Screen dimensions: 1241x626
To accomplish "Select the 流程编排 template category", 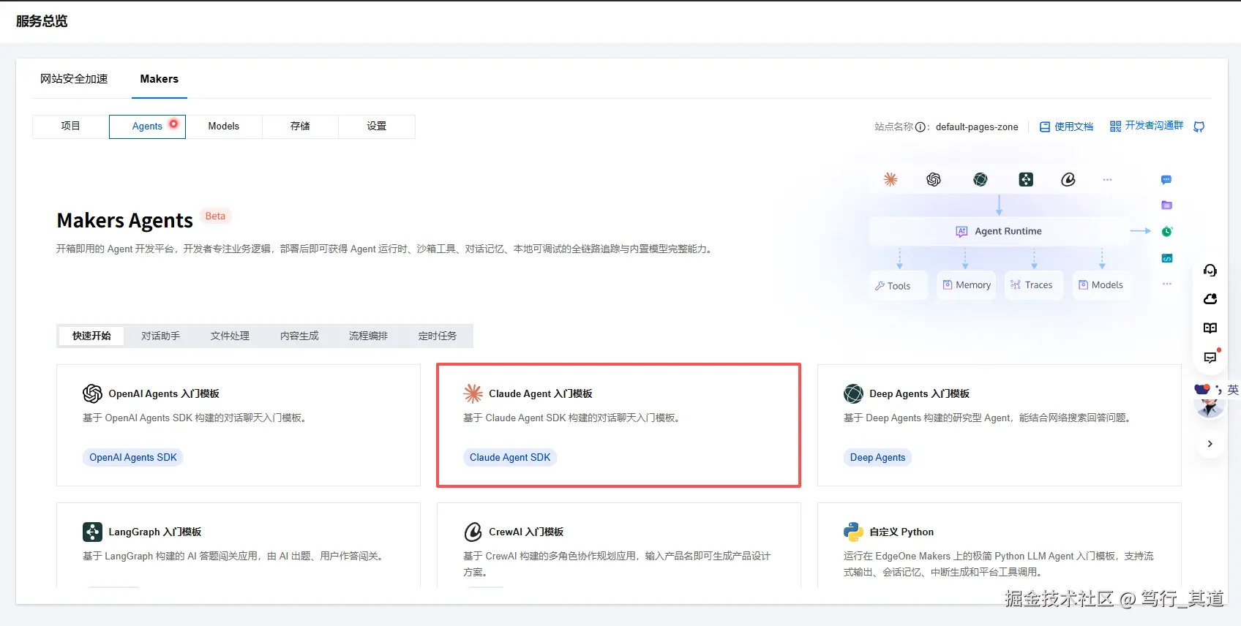I will [368, 336].
